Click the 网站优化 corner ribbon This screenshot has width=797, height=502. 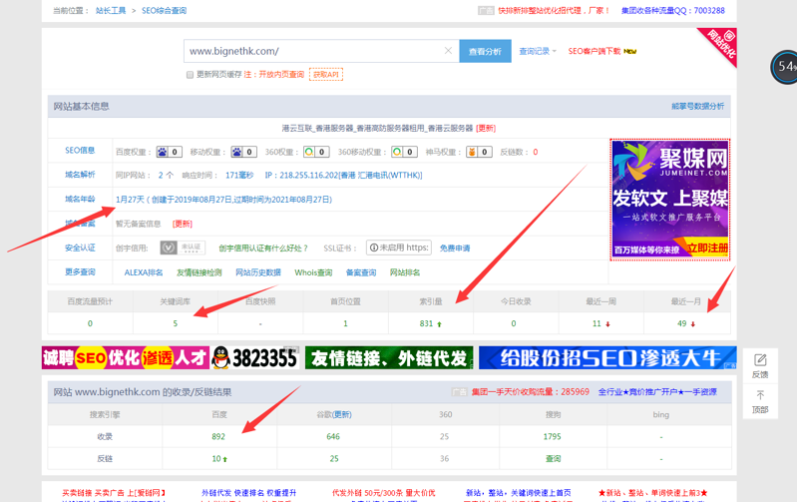tap(722, 43)
